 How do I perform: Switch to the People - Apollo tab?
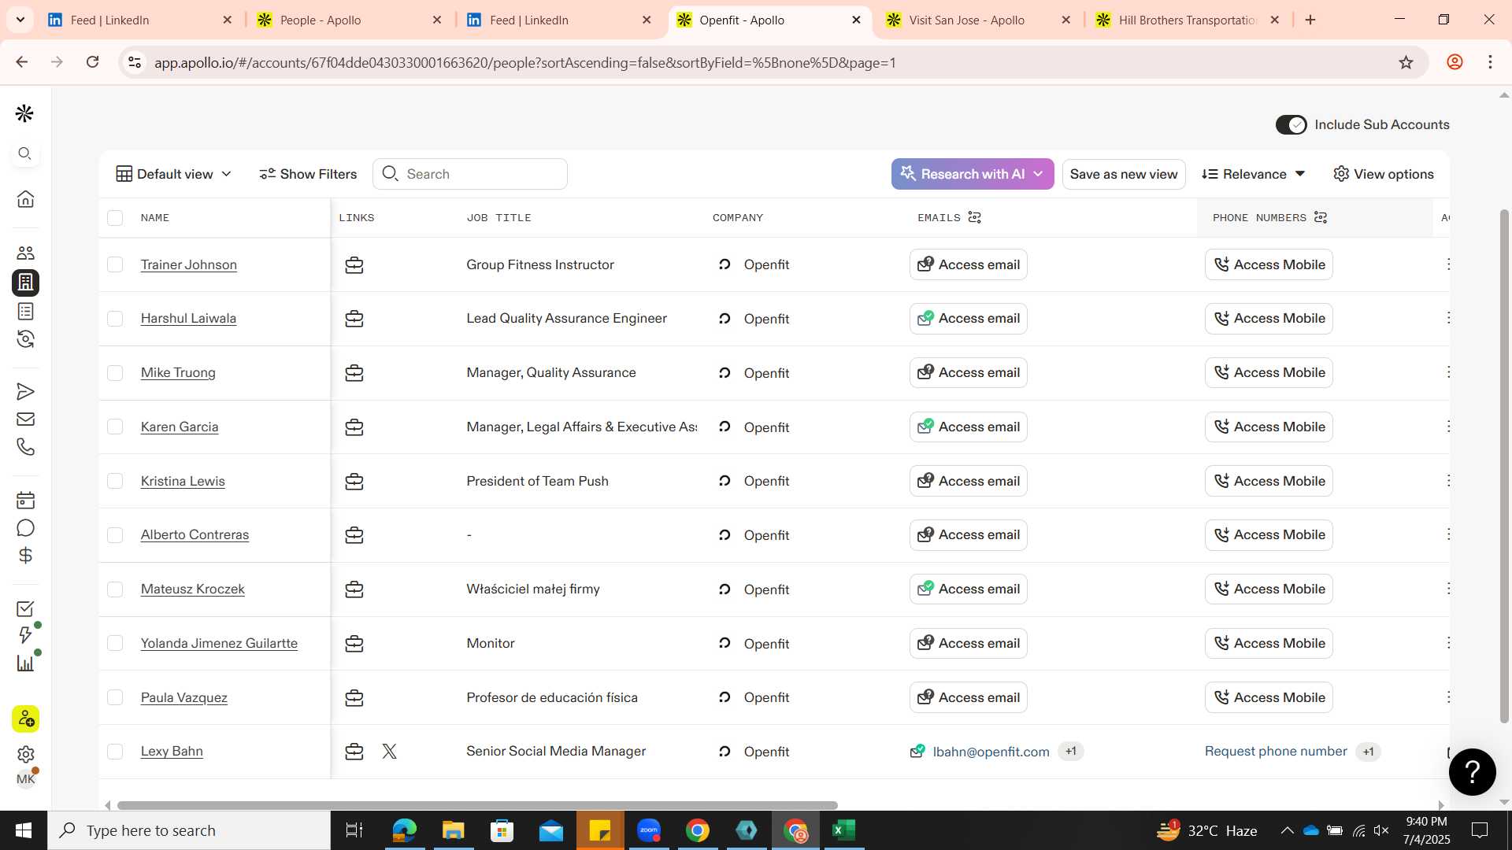(x=350, y=20)
